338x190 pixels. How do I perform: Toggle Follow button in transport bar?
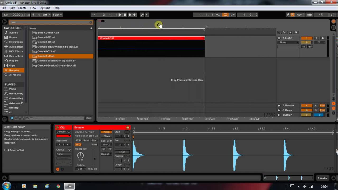(x=93, y=15)
